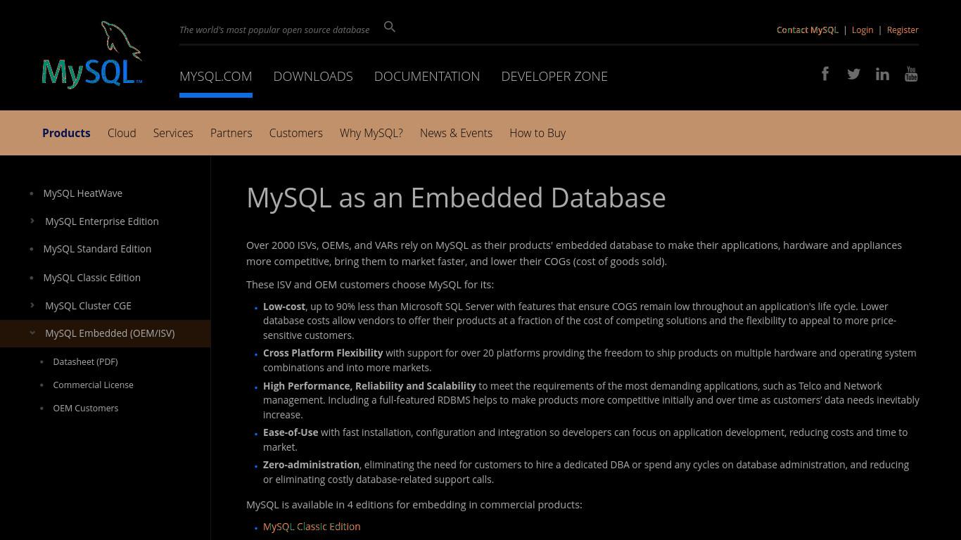Expand MySQL Cluster CGE arrow
Screen dimensions: 961x540
[x=32, y=305]
